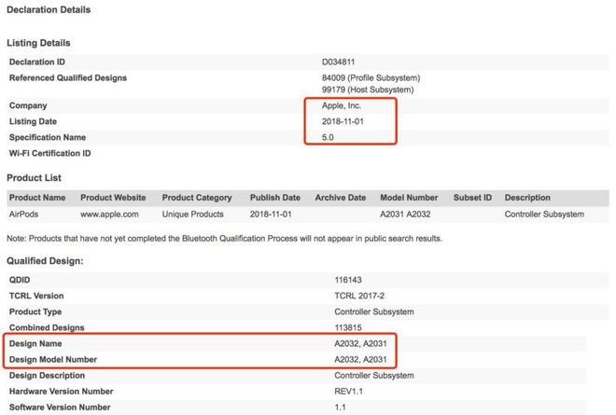
Task: Click the Design Model Number label
Action: [x=53, y=360]
